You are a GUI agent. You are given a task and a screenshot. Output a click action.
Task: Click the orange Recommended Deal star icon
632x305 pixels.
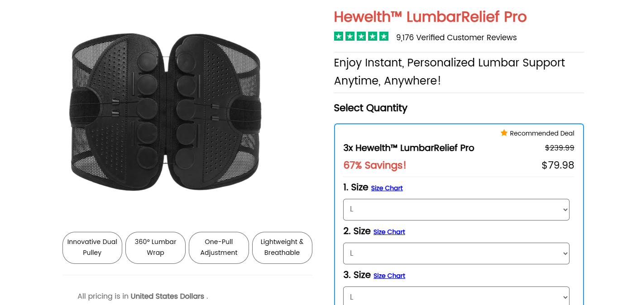coord(504,133)
